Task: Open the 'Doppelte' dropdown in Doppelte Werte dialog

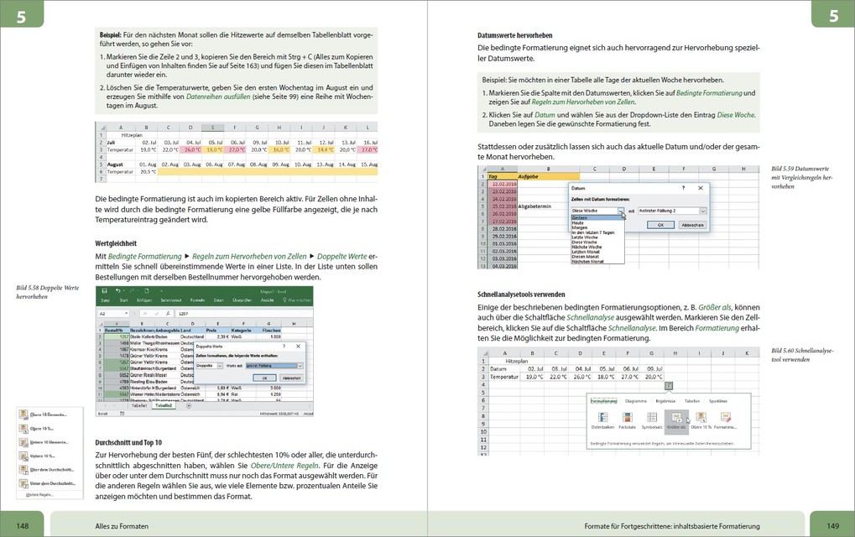Action: point(220,365)
